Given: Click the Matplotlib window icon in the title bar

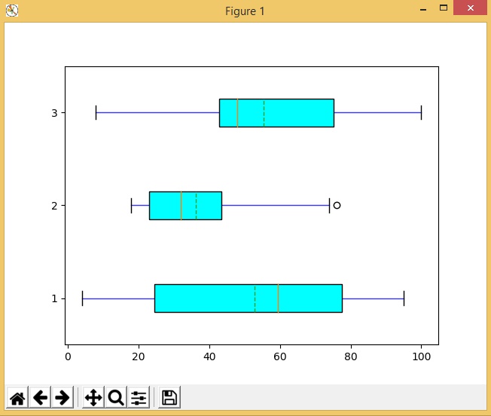Looking at the screenshot, I should [12, 11].
